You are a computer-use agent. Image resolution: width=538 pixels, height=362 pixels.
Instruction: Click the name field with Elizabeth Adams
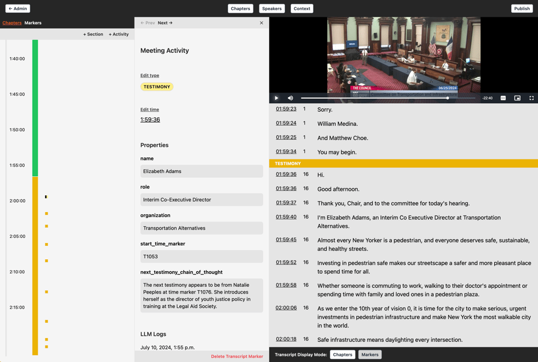(201, 171)
